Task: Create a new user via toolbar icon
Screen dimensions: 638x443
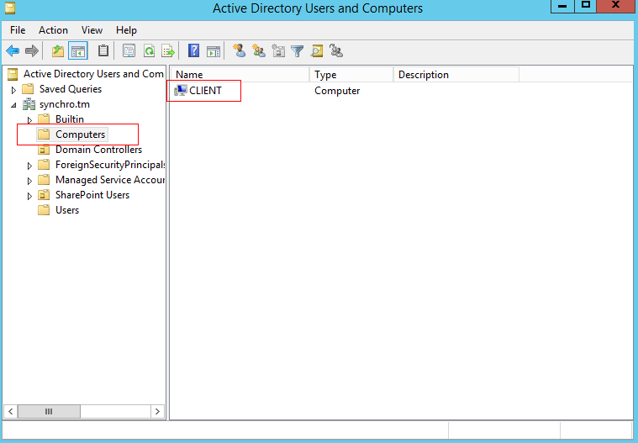Action: [240, 50]
